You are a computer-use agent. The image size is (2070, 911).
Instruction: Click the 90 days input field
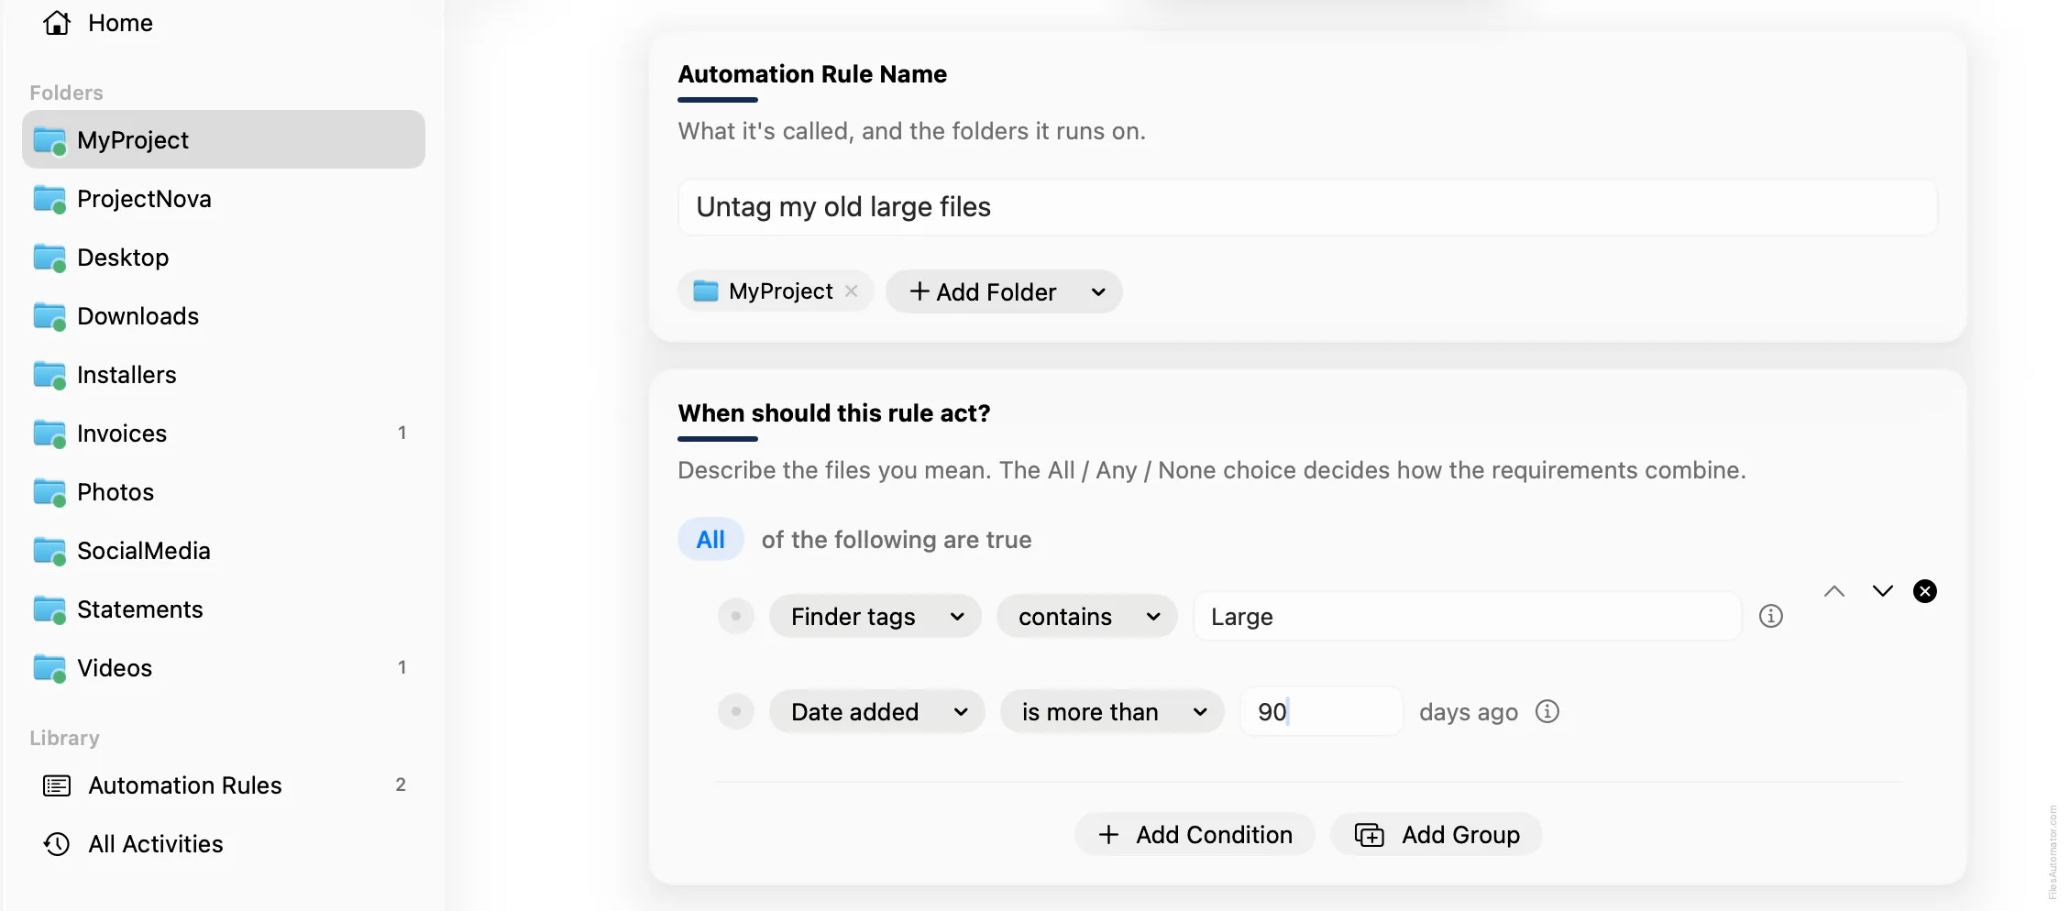pos(1321,712)
